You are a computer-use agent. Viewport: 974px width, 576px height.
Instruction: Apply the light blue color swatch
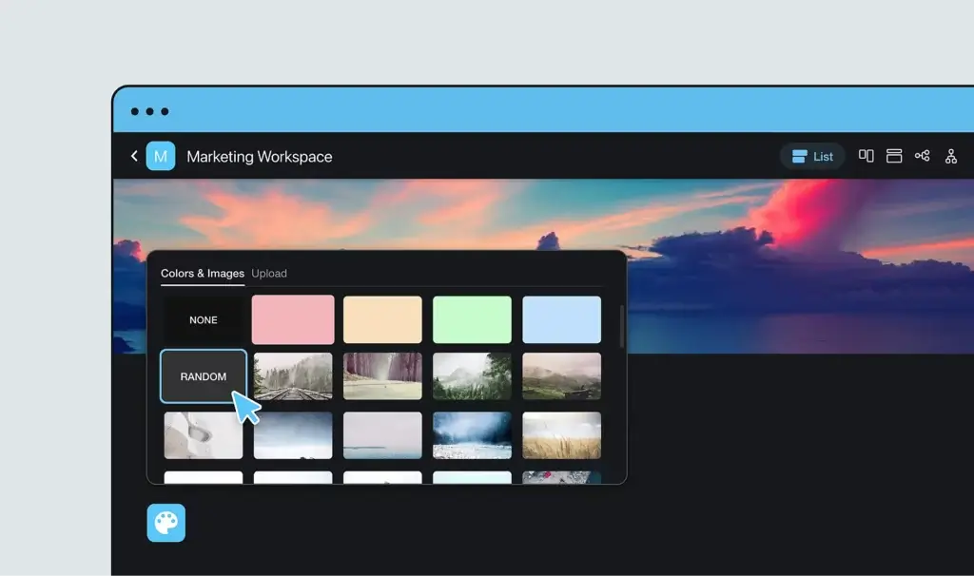[561, 319]
